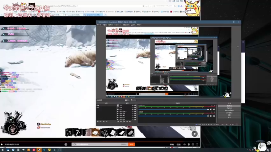This screenshot has height=152, width=271.
Task: Open the Profile menu in OBS
Action: [118, 25]
